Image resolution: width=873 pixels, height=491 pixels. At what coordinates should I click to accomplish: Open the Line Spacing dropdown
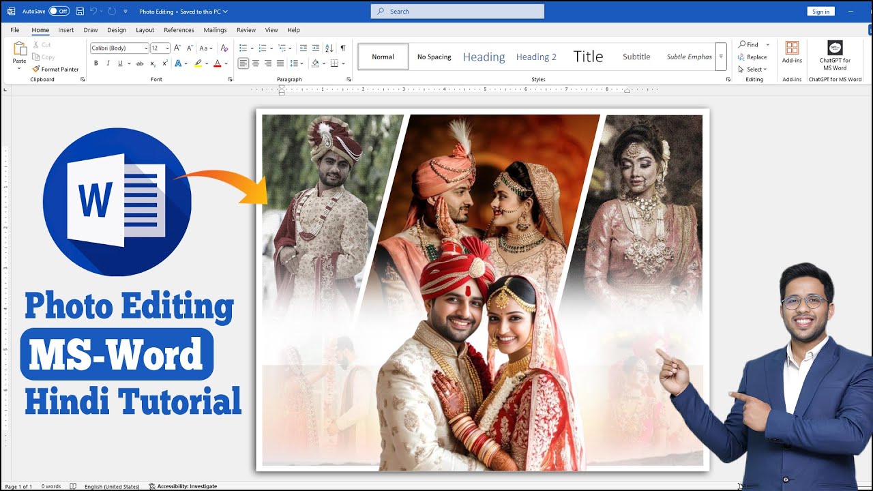tap(297, 63)
